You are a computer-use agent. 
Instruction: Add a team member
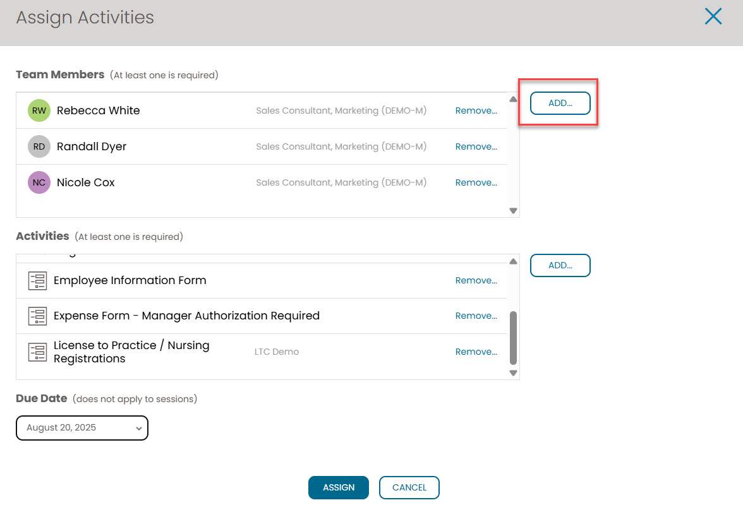click(560, 103)
